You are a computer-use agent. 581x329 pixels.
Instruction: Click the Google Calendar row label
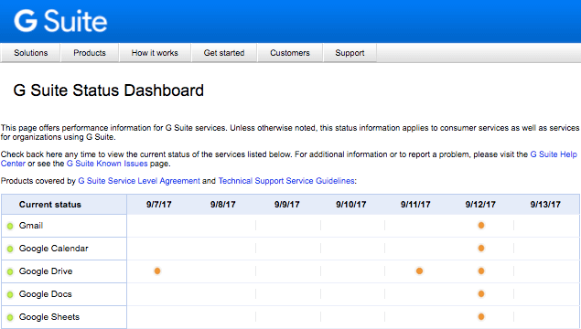(x=54, y=249)
